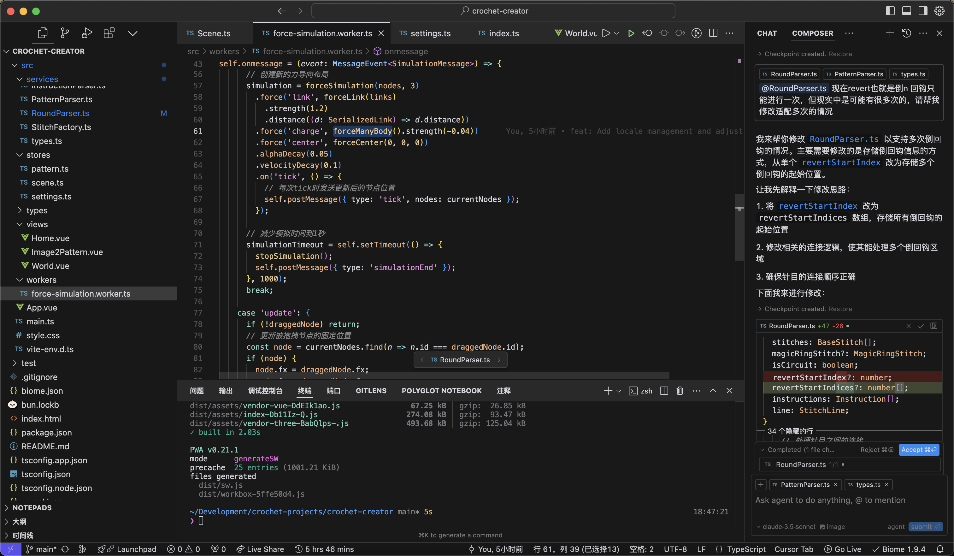Screen dimensions: 954x556
Task: Open settings gear in title bar
Action: 939,11
